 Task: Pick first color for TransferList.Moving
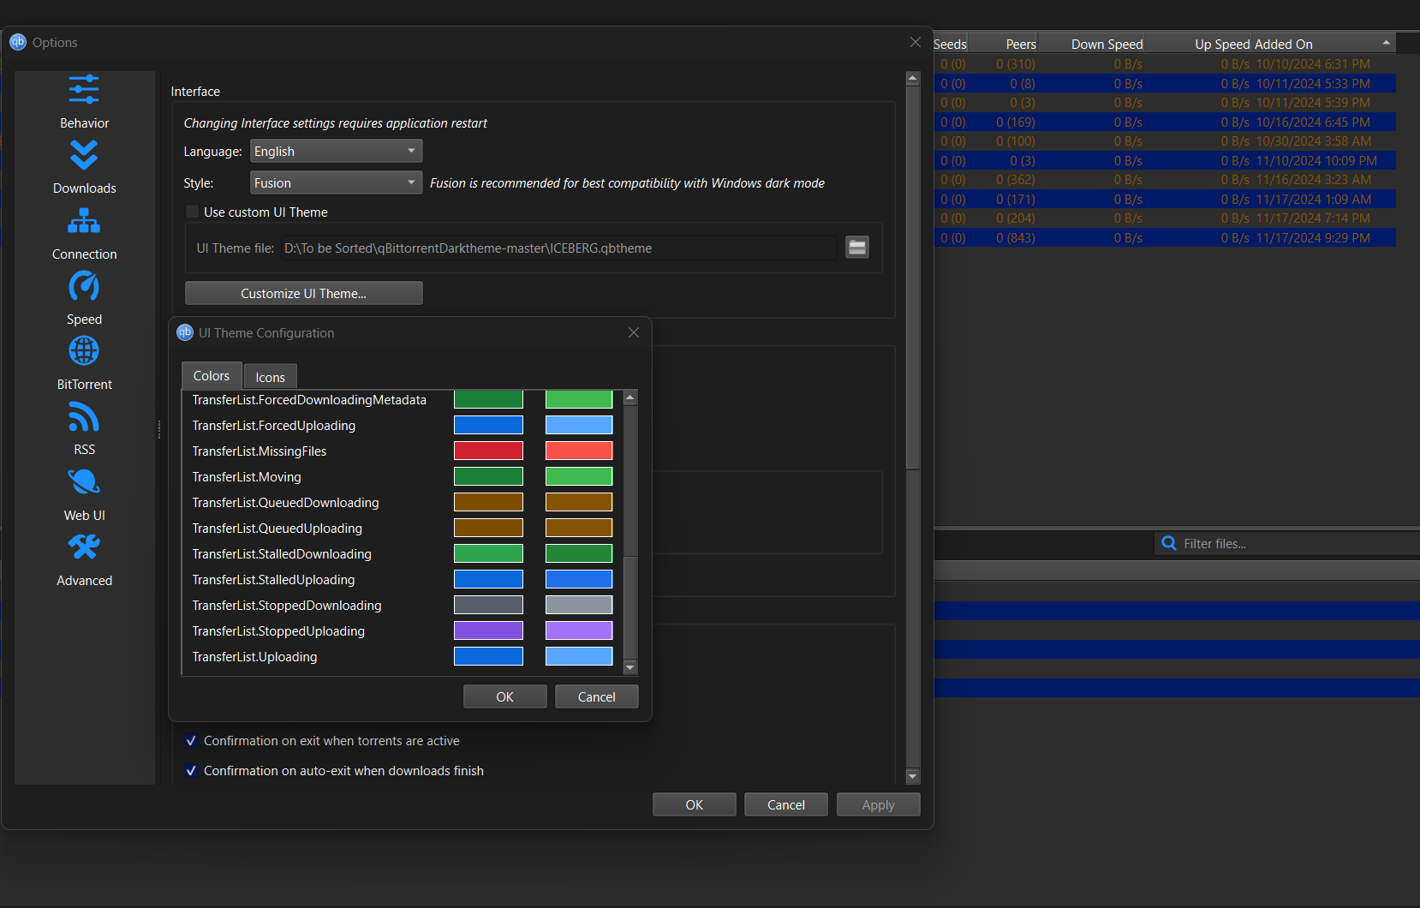coord(488,476)
